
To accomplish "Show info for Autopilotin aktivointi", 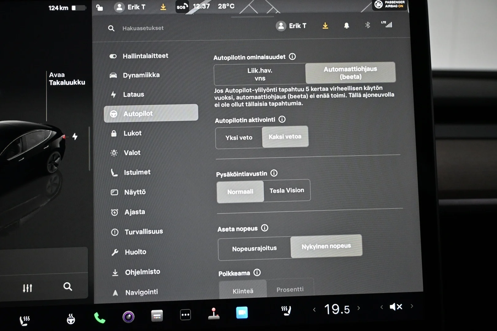I will pyautogui.click(x=282, y=119).
